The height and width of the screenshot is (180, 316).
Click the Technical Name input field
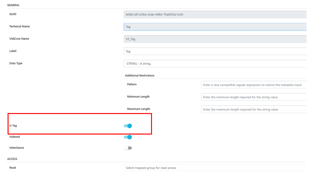pyautogui.click(x=215, y=27)
